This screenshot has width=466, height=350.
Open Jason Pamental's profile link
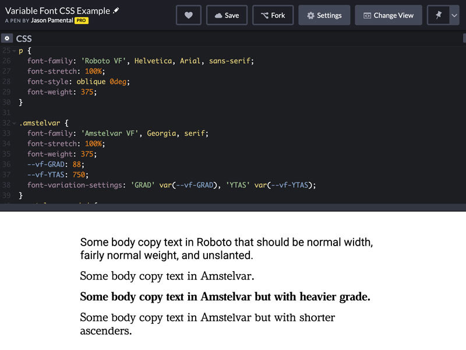[x=52, y=20]
